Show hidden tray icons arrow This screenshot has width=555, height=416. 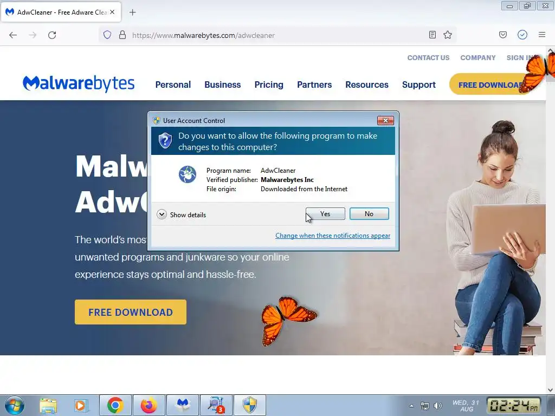pos(411,406)
